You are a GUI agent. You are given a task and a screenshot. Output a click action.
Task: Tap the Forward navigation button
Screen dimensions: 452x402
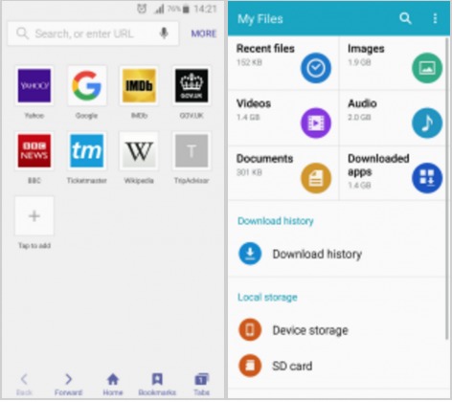tap(68, 384)
